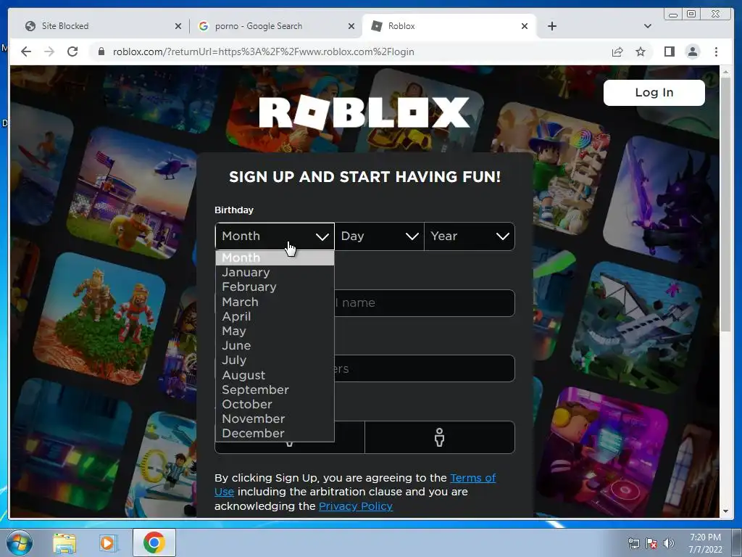
Task: Select August in the month list
Action: click(x=275, y=375)
